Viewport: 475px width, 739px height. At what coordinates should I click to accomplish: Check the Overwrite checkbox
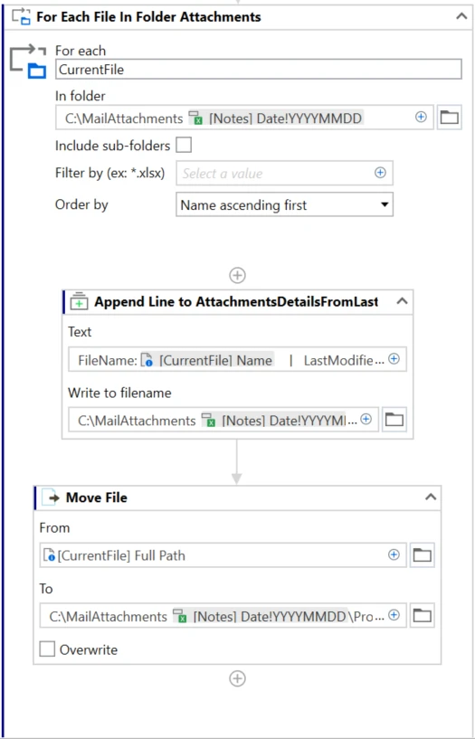click(47, 649)
